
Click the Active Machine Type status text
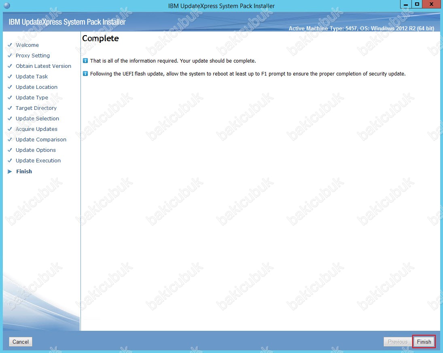(x=361, y=29)
